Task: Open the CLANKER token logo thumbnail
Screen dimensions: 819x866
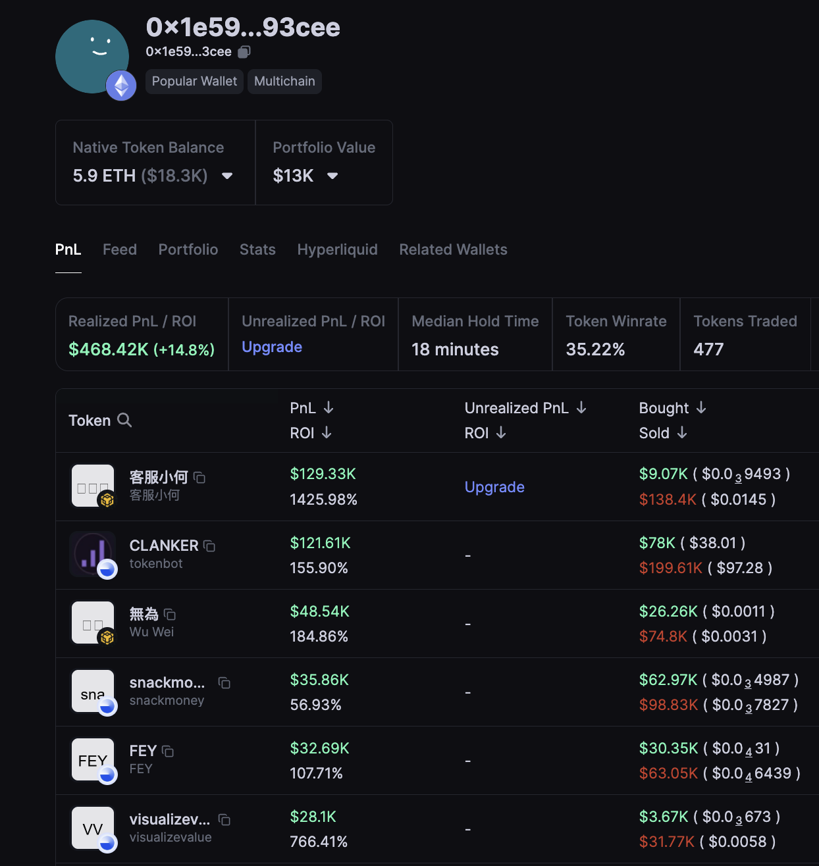Action: (x=92, y=554)
